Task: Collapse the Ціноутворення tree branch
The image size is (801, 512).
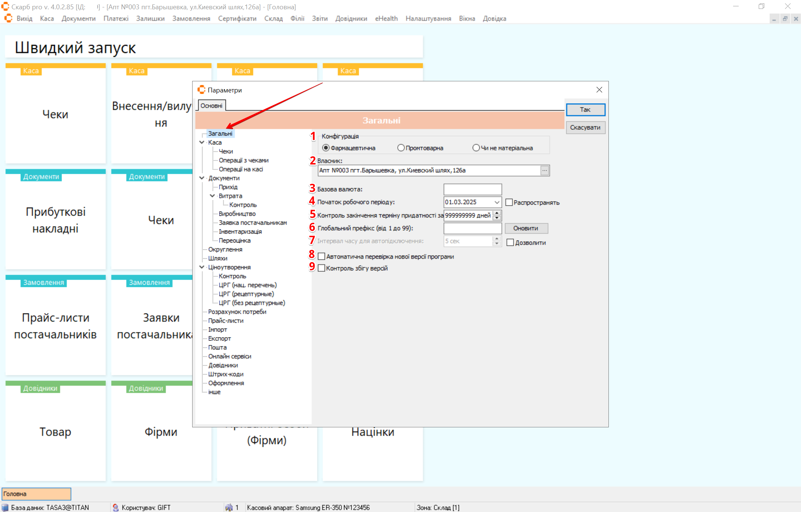Action: 202,267
